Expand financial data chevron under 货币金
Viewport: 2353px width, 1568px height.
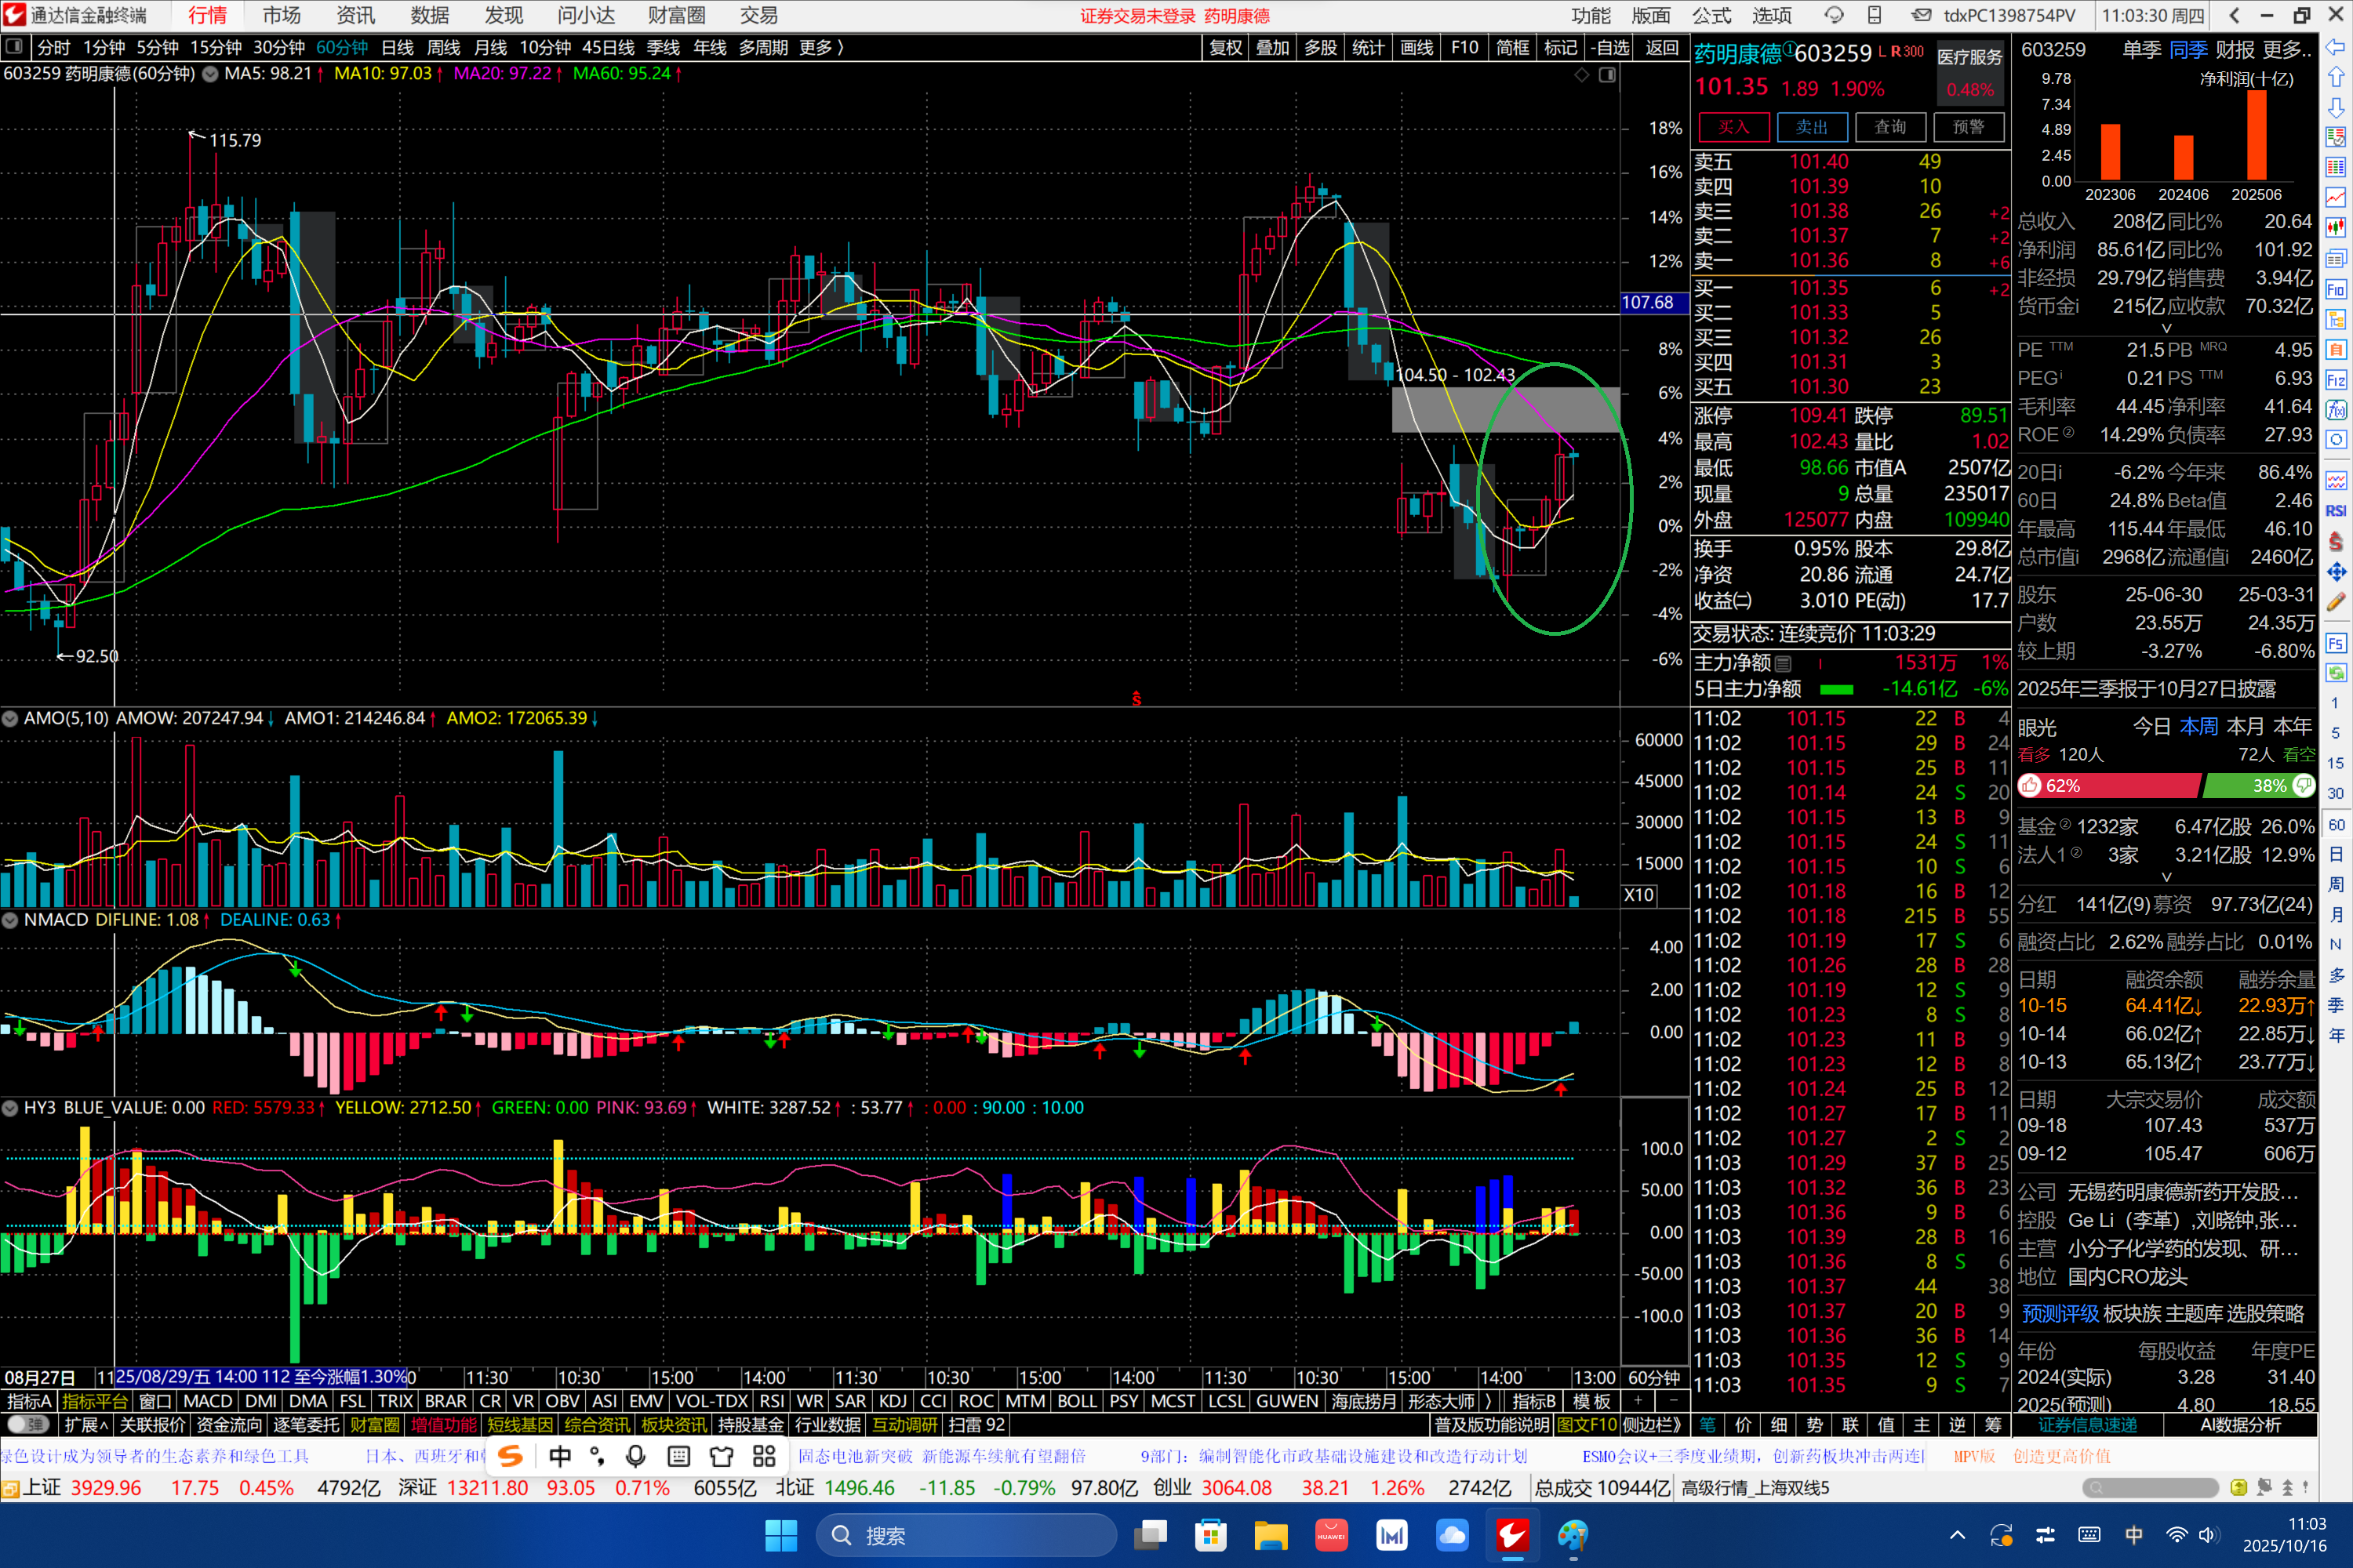2166,328
